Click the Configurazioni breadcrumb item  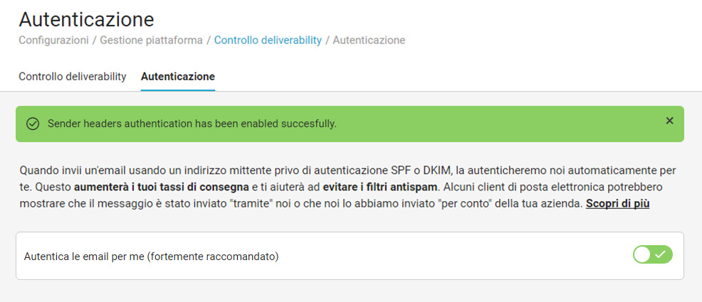pyautogui.click(x=53, y=41)
